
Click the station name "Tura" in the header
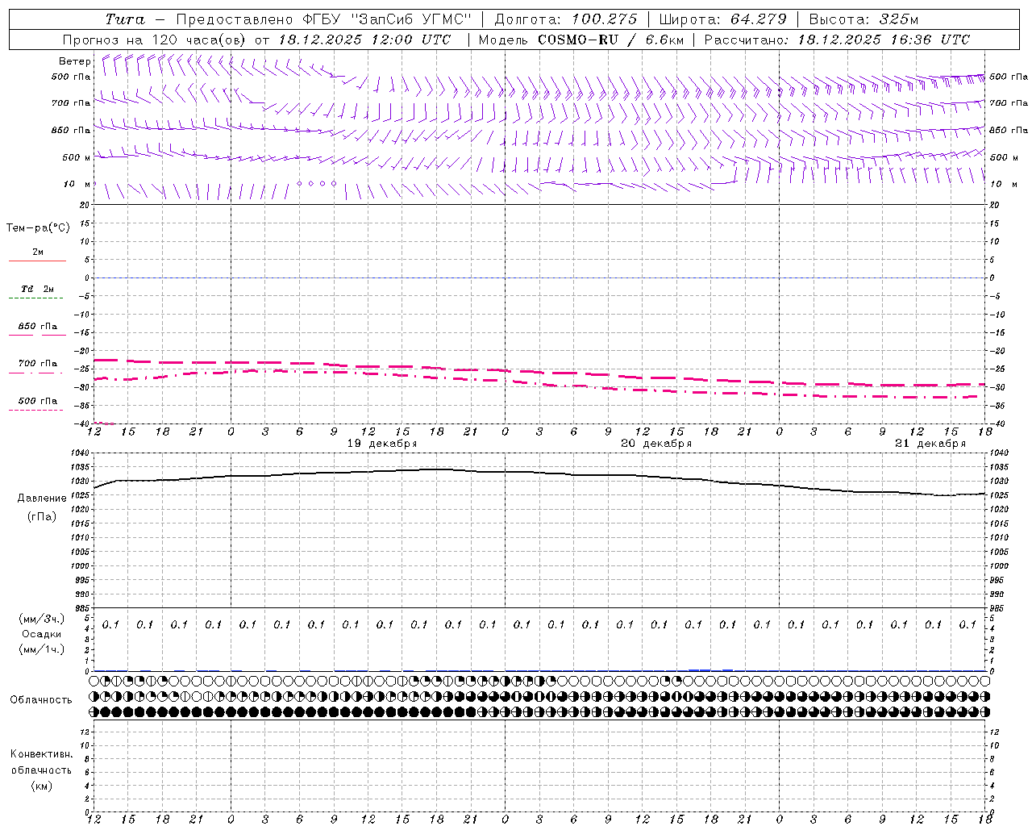point(125,19)
